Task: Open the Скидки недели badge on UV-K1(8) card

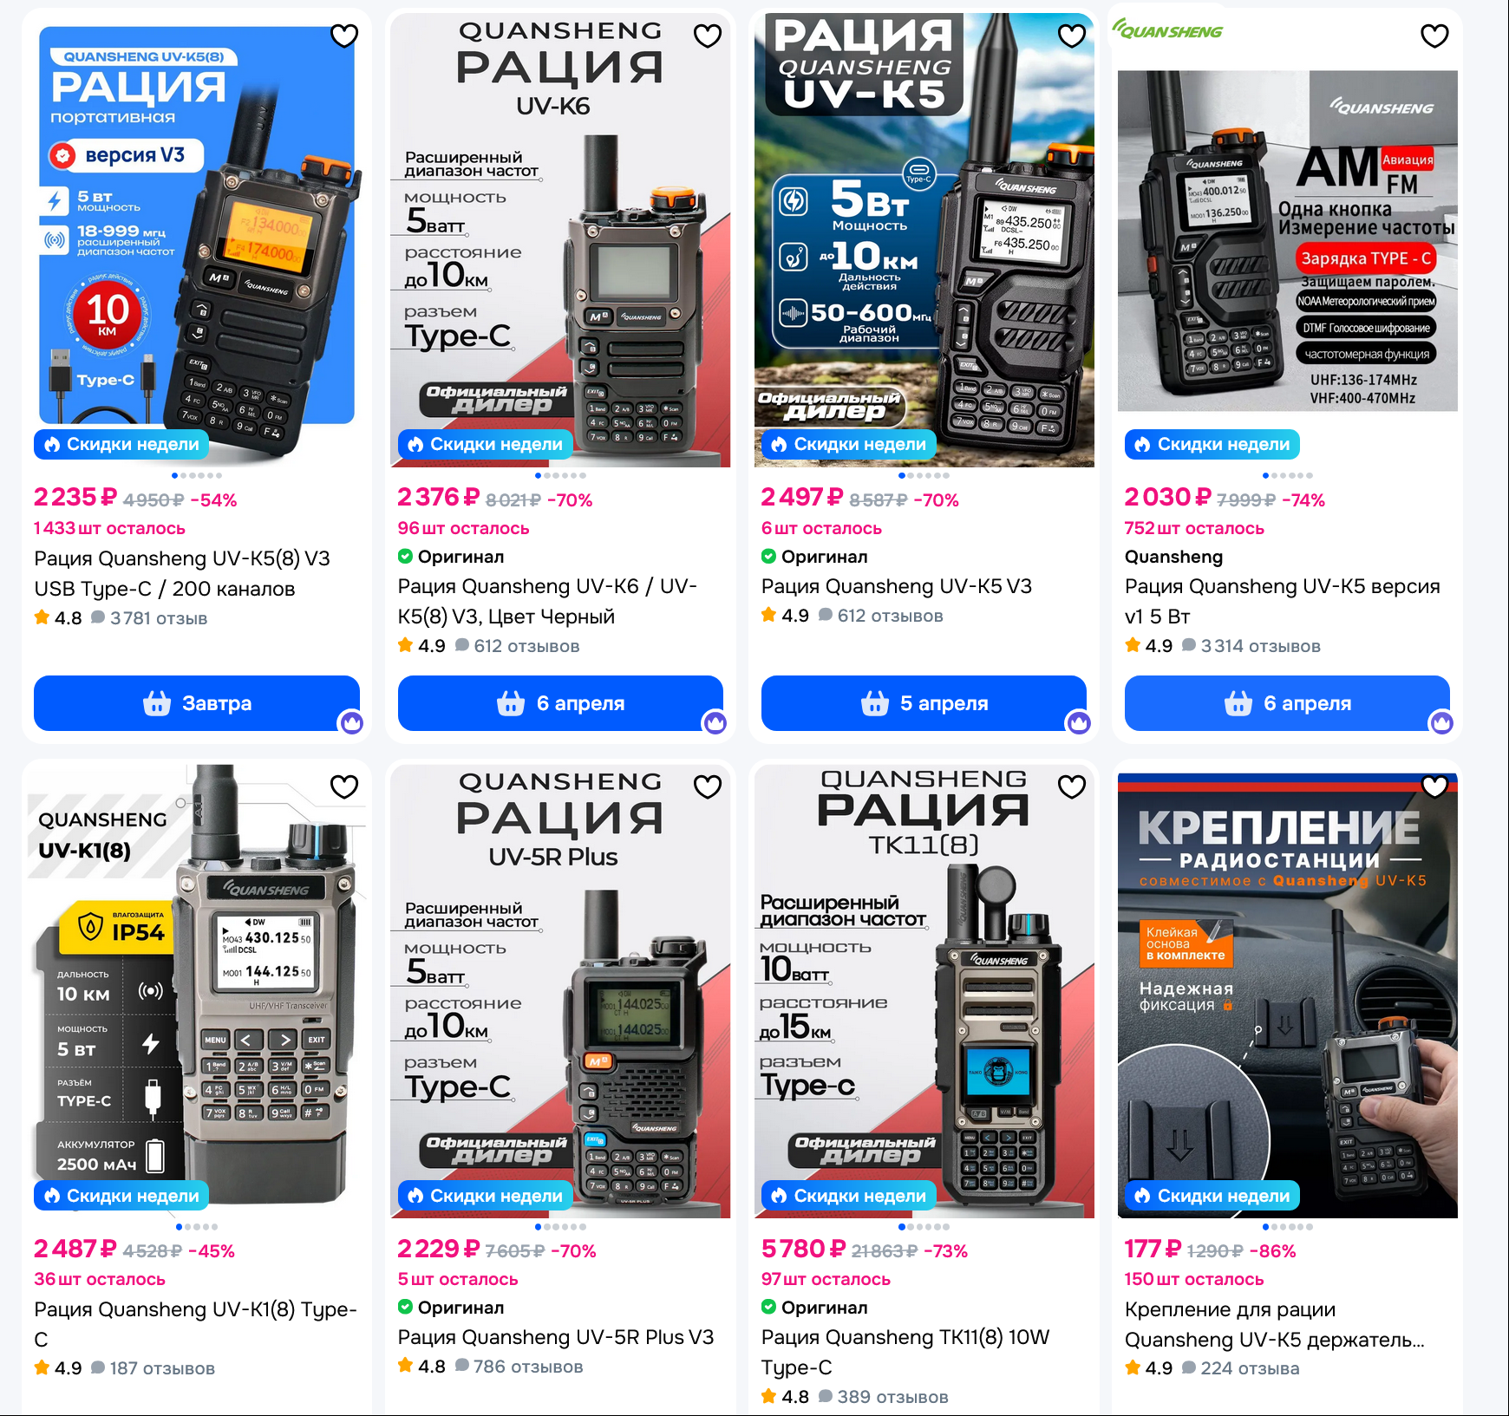Action: (121, 1196)
